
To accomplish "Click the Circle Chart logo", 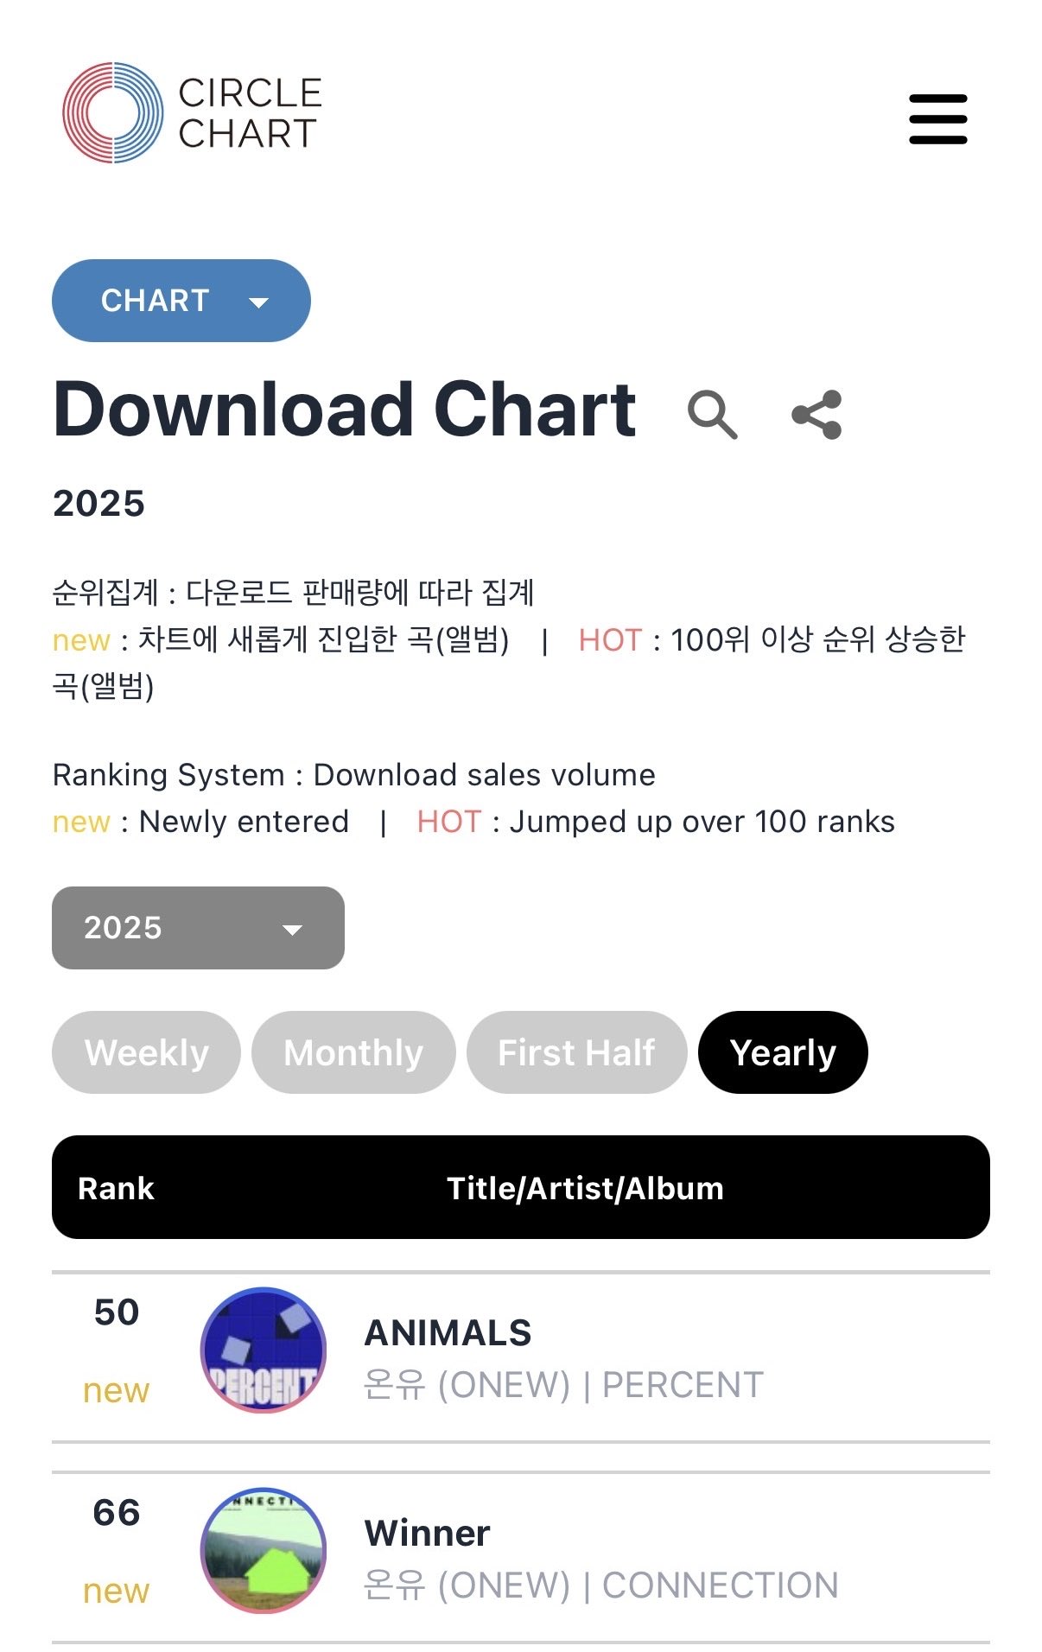I will [x=113, y=113].
